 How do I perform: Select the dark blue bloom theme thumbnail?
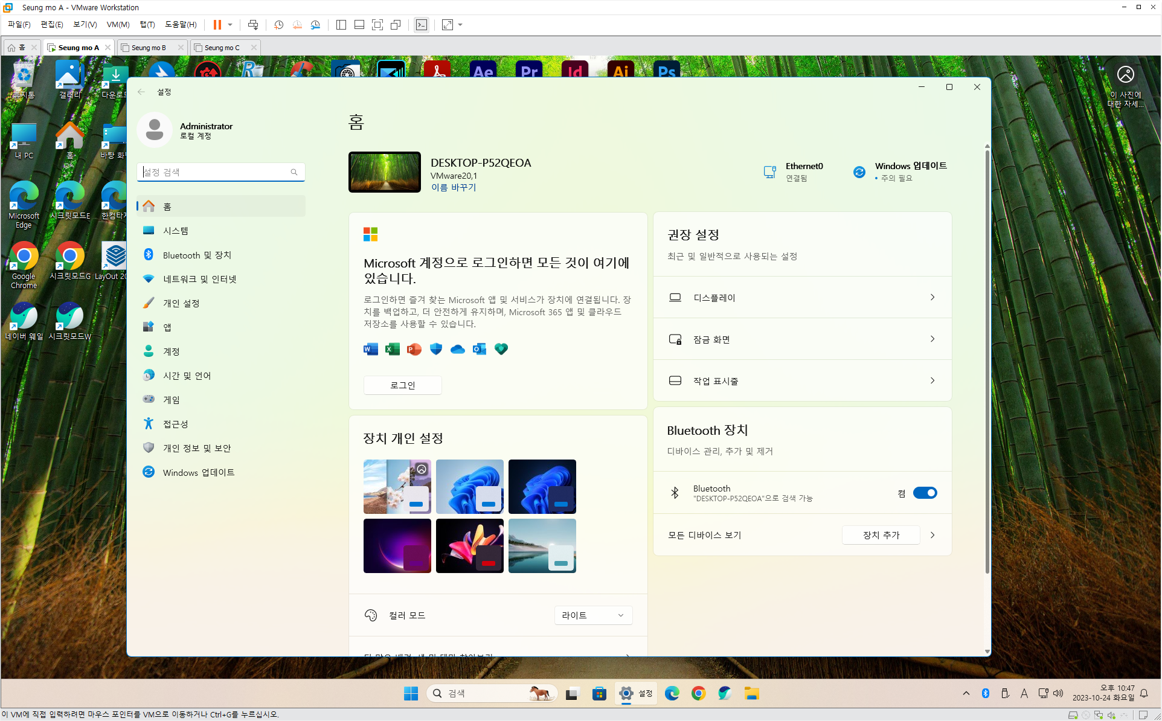point(542,486)
